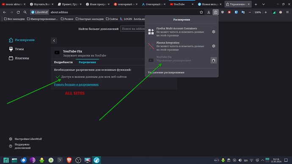Bookmark this page with the star icon
This screenshot has width=292, height=164.
click(x=201, y=12)
